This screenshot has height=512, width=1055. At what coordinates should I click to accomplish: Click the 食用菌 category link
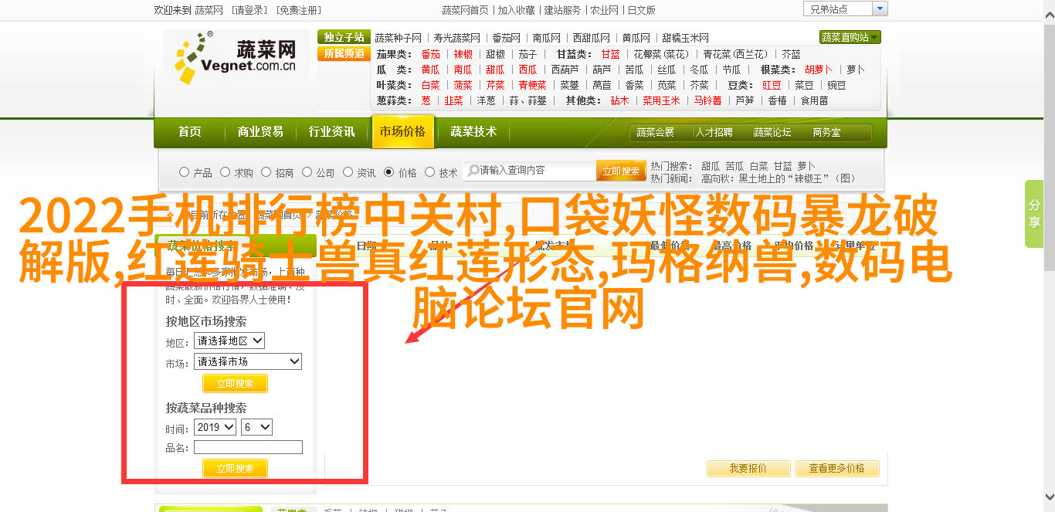tap(814, 100)
